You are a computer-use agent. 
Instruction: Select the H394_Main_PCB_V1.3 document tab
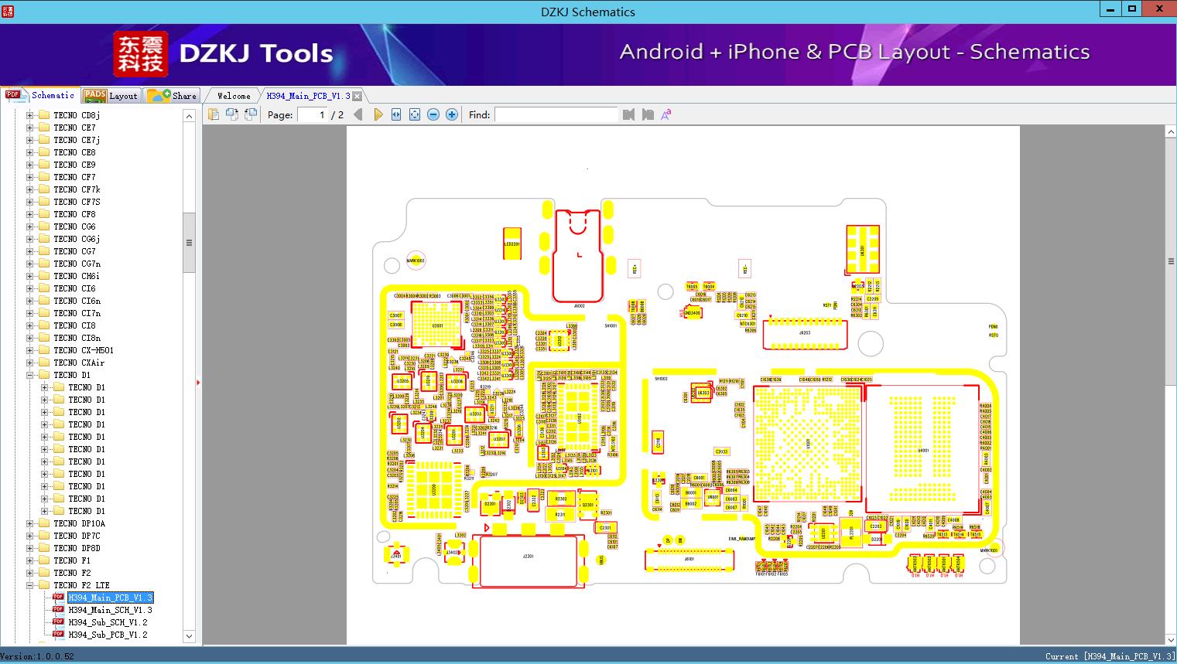308,96
